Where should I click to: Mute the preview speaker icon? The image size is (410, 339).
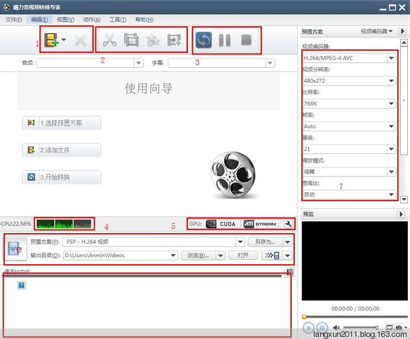click(336, 327)
